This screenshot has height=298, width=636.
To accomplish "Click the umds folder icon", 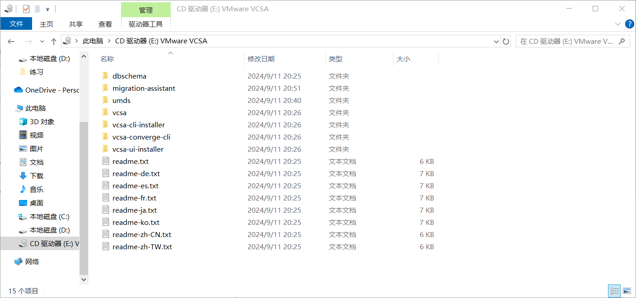I will point(105,100).
